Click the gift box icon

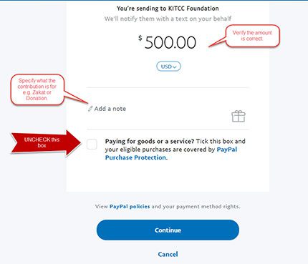click(x=239, y=116)
